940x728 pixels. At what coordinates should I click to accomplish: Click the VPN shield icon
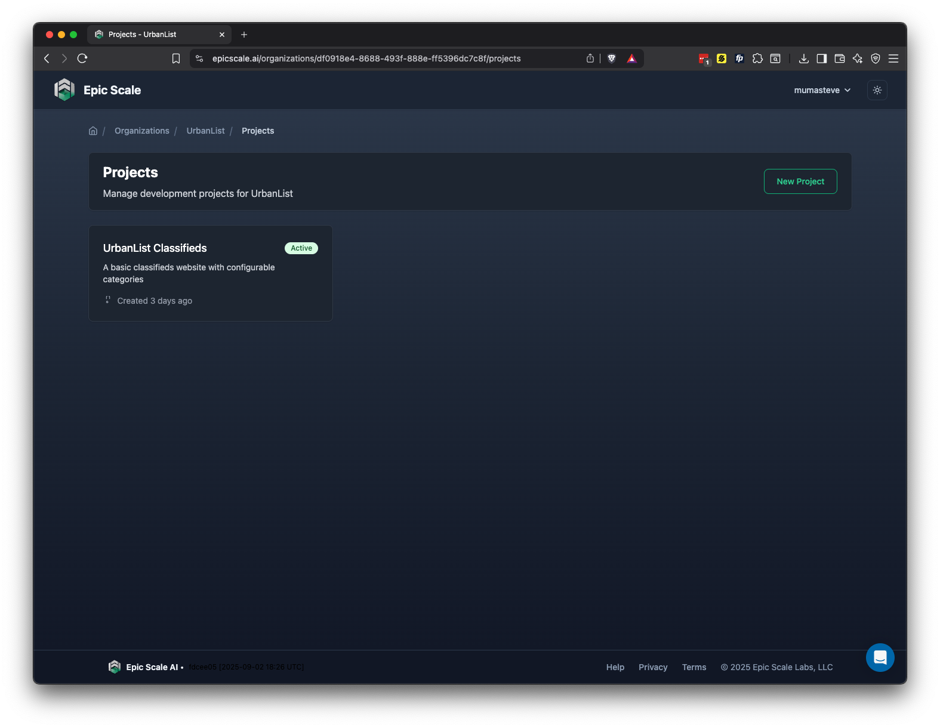pos(876,58)
